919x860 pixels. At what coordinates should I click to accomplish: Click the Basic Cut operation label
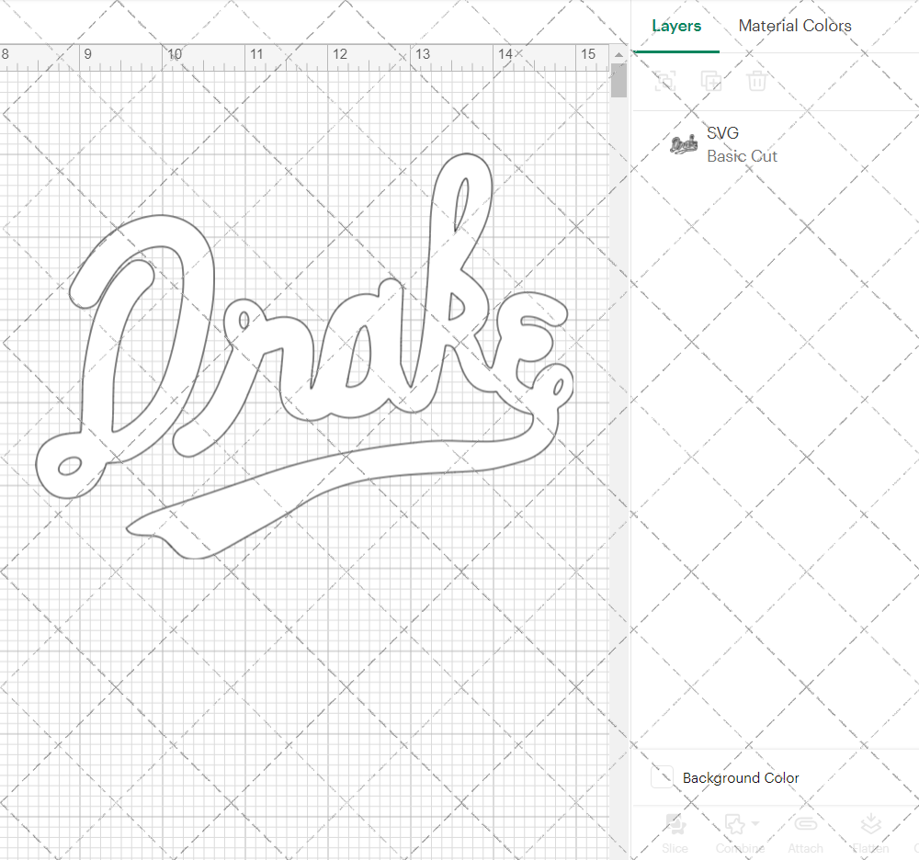[x=742, y=156]
